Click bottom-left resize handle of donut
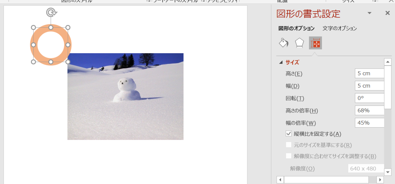 [33, 62]
